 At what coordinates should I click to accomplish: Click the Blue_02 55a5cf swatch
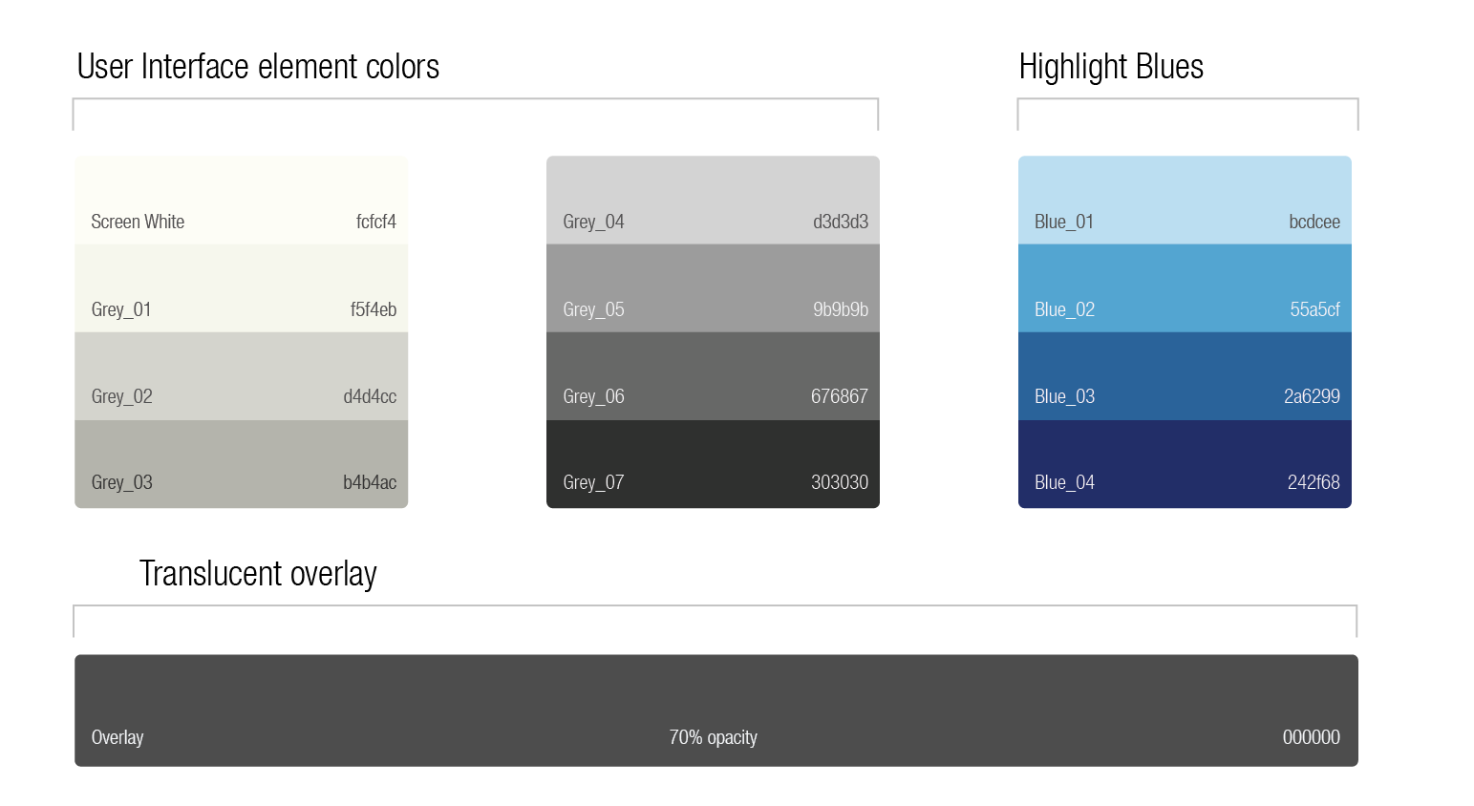[1185, 287]
